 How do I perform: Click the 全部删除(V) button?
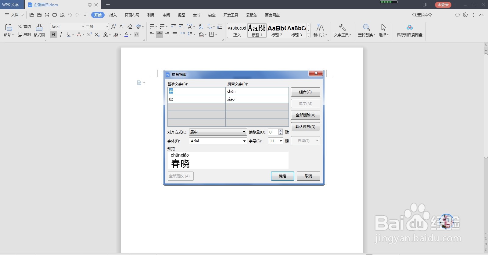(305, 115)
